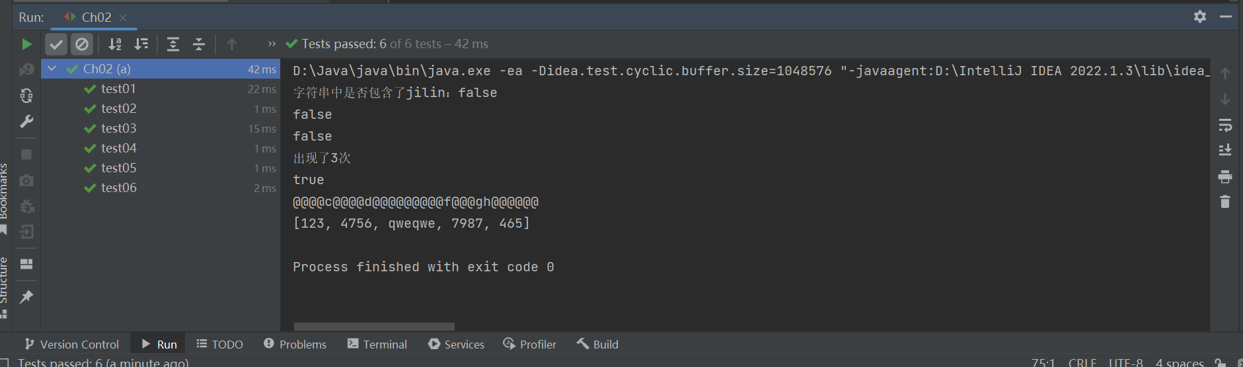1243x367 pixels.
Task: Open the Version Control tool window
Action: pyautogui.click(x=72, y=344)
